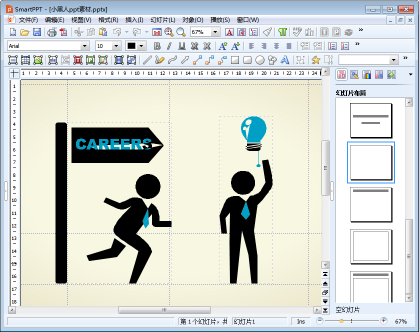Expand the undo history dropdown arrow
Screen dimensions: 419x332
(126, 32)
